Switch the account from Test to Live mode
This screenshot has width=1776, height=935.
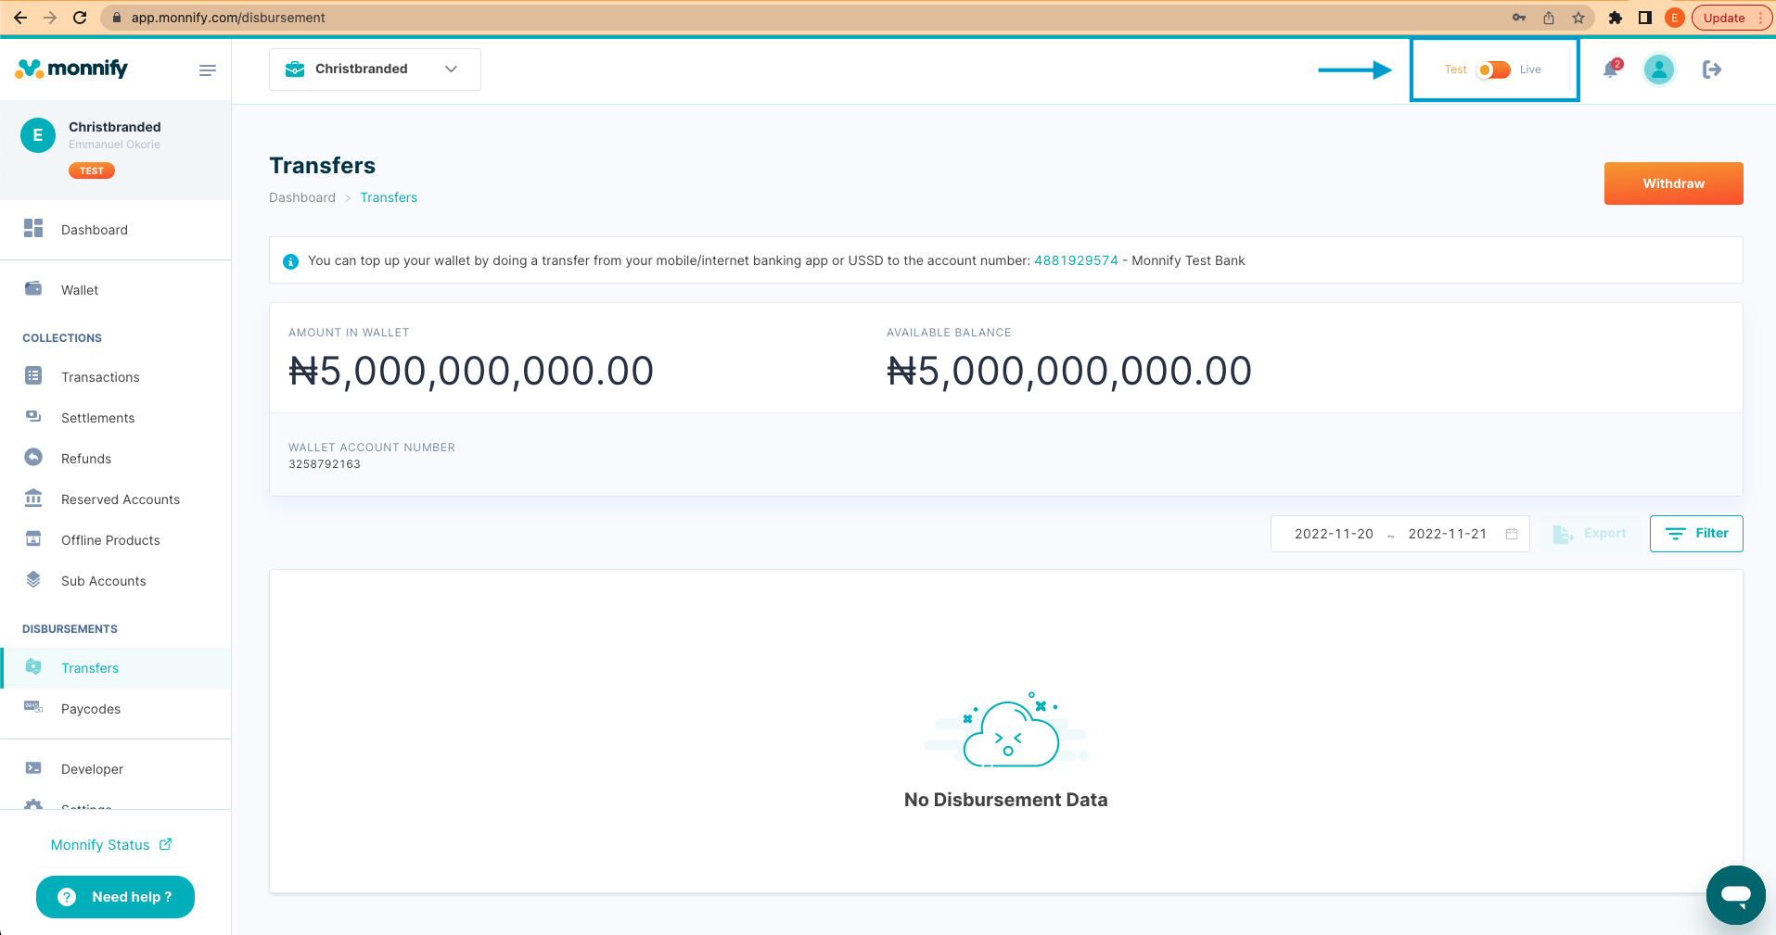tap(1493, 69)
